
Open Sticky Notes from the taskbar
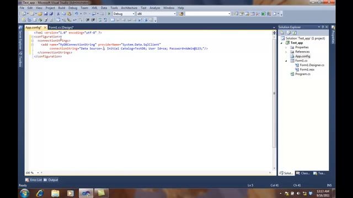pyautogui.click(x=101, y=193)
